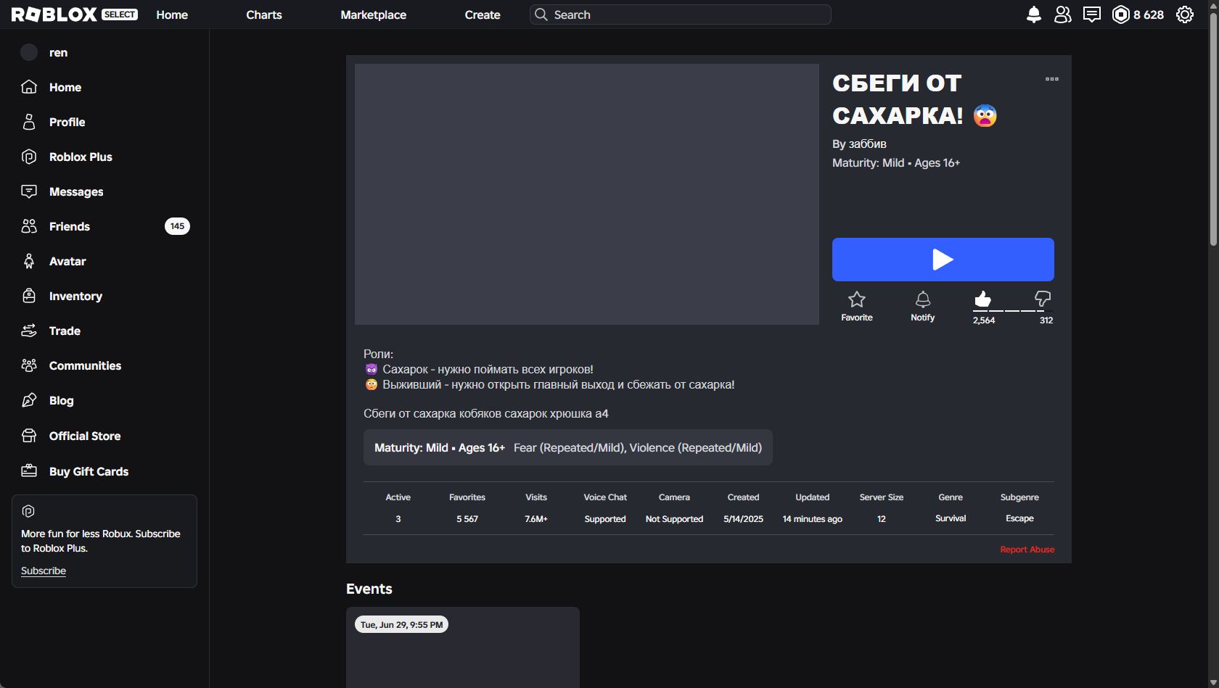Open the notifications bell icon

pos(1034,14)
